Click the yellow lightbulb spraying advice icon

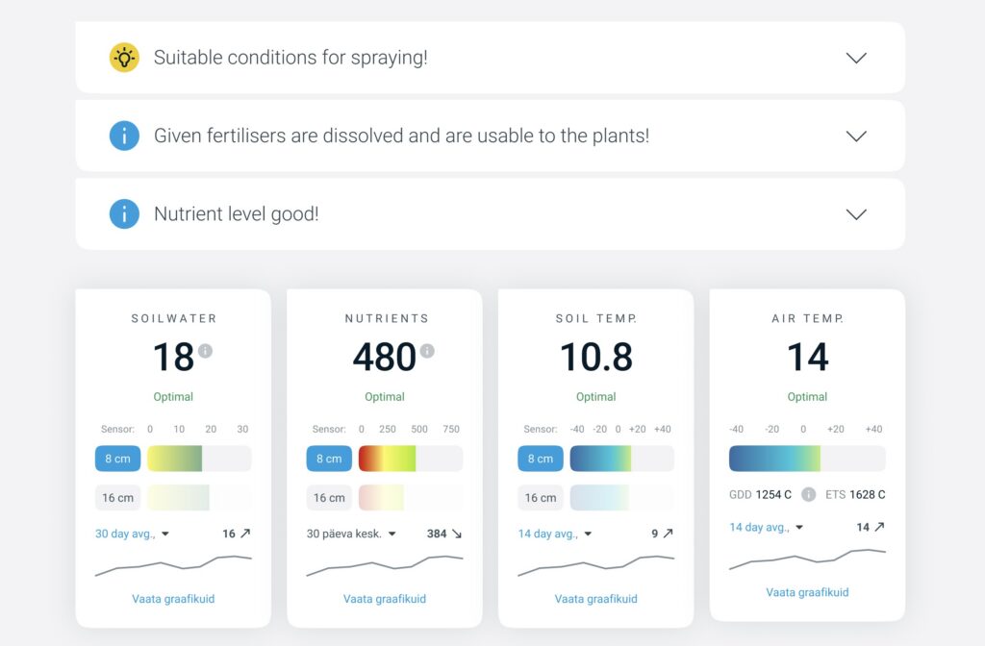pos(124,58)
